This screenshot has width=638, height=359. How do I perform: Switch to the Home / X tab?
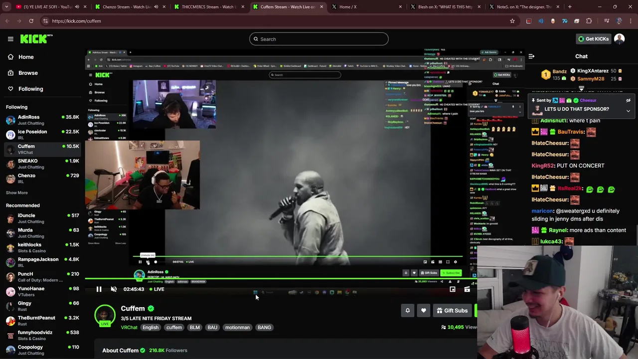367,7
